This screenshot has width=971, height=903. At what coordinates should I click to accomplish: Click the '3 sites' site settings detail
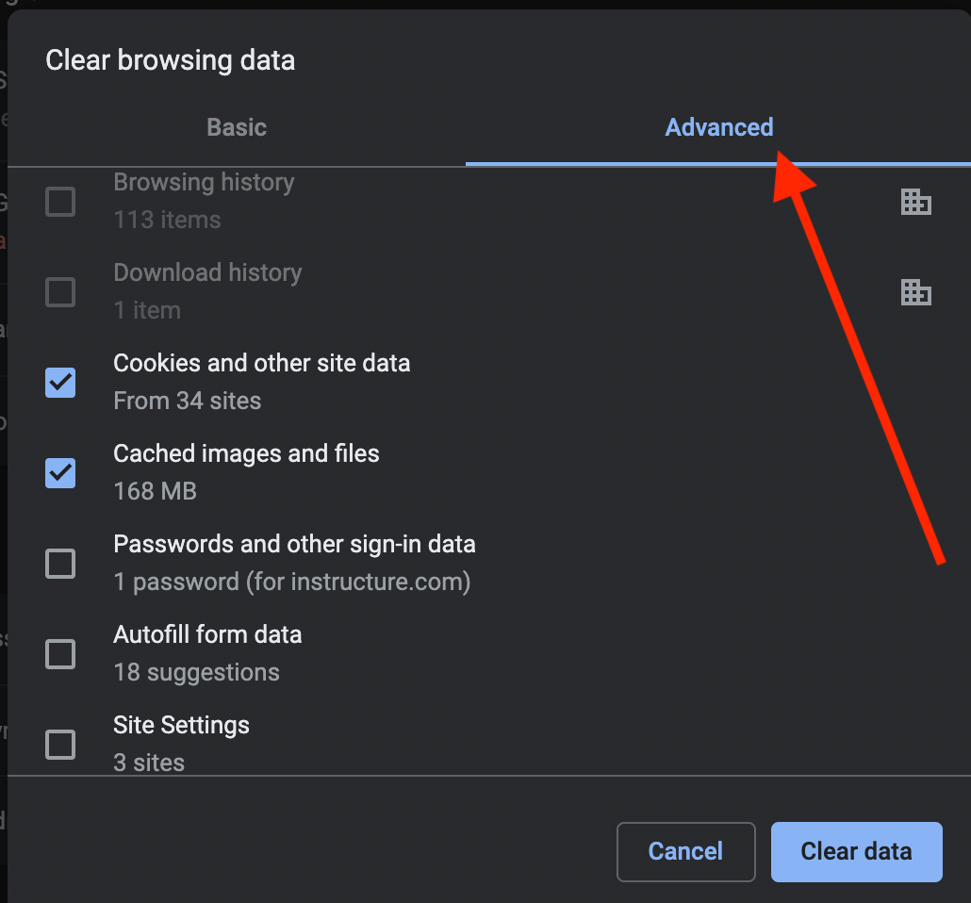coord(149,763)
